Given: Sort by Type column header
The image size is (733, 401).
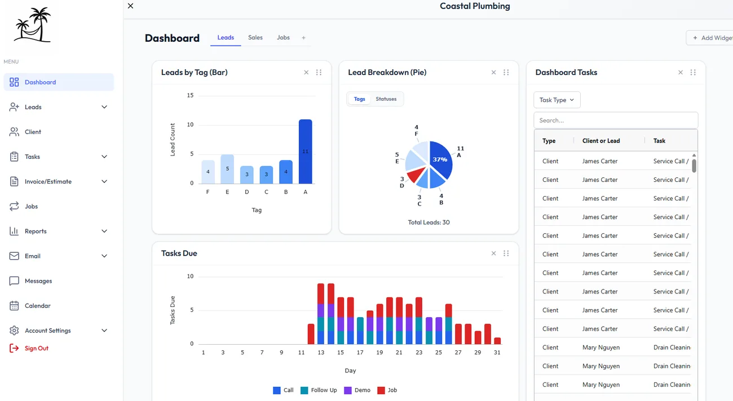Looking at the screenshot, I should (549, 141).
